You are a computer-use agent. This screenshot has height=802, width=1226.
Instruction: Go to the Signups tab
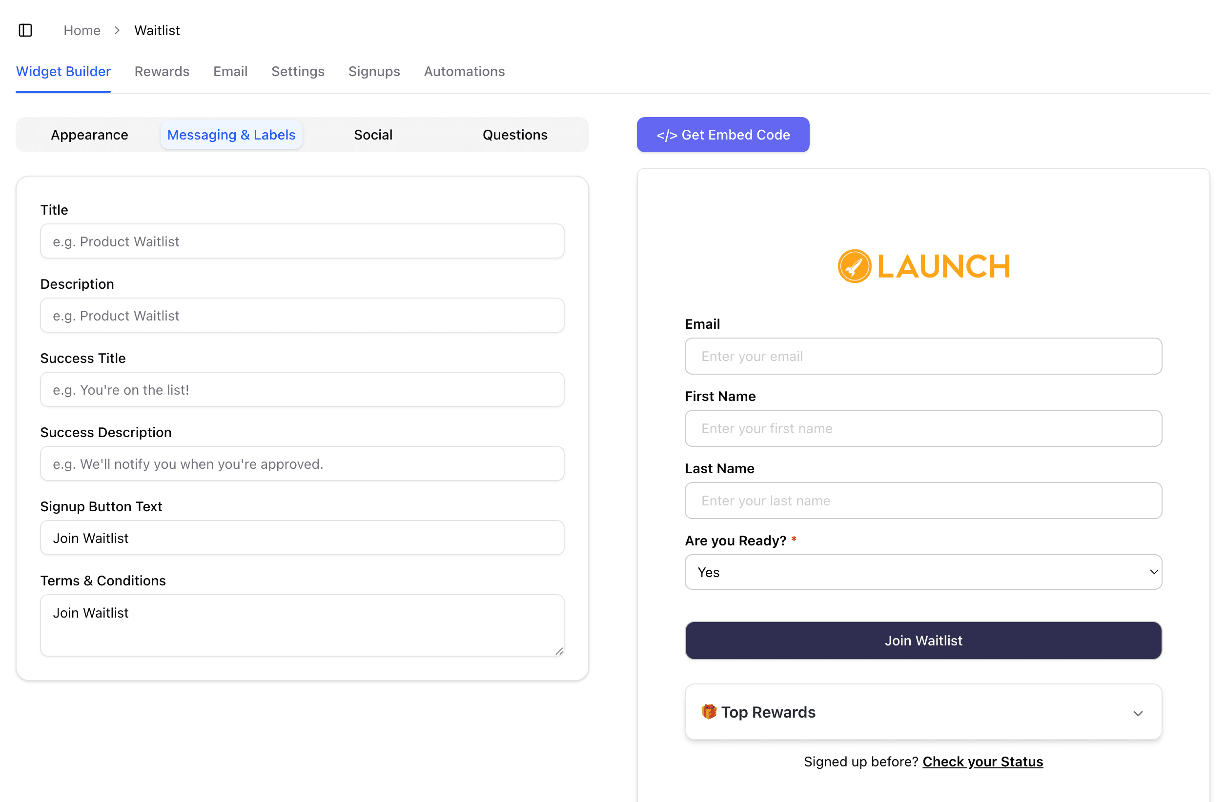373,71
